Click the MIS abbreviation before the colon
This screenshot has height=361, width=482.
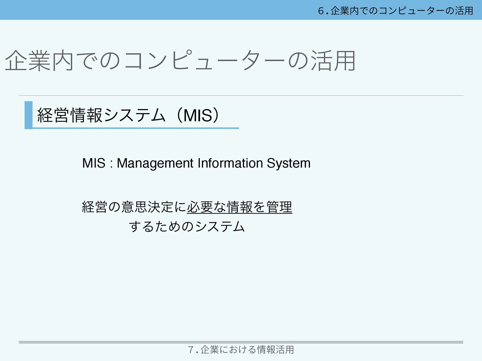(94, 163)
